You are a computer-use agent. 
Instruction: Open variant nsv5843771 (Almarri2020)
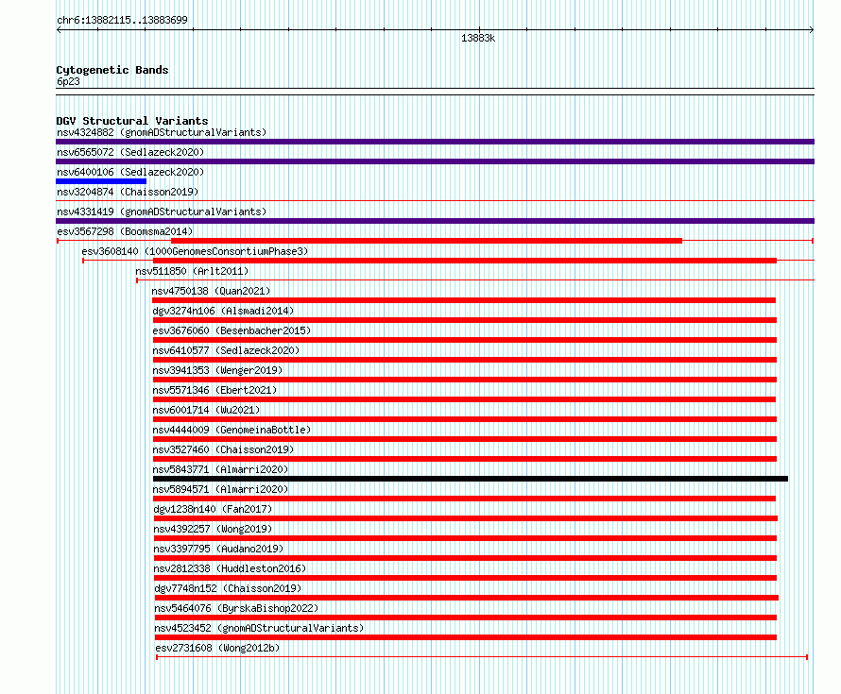pos(220,469)
